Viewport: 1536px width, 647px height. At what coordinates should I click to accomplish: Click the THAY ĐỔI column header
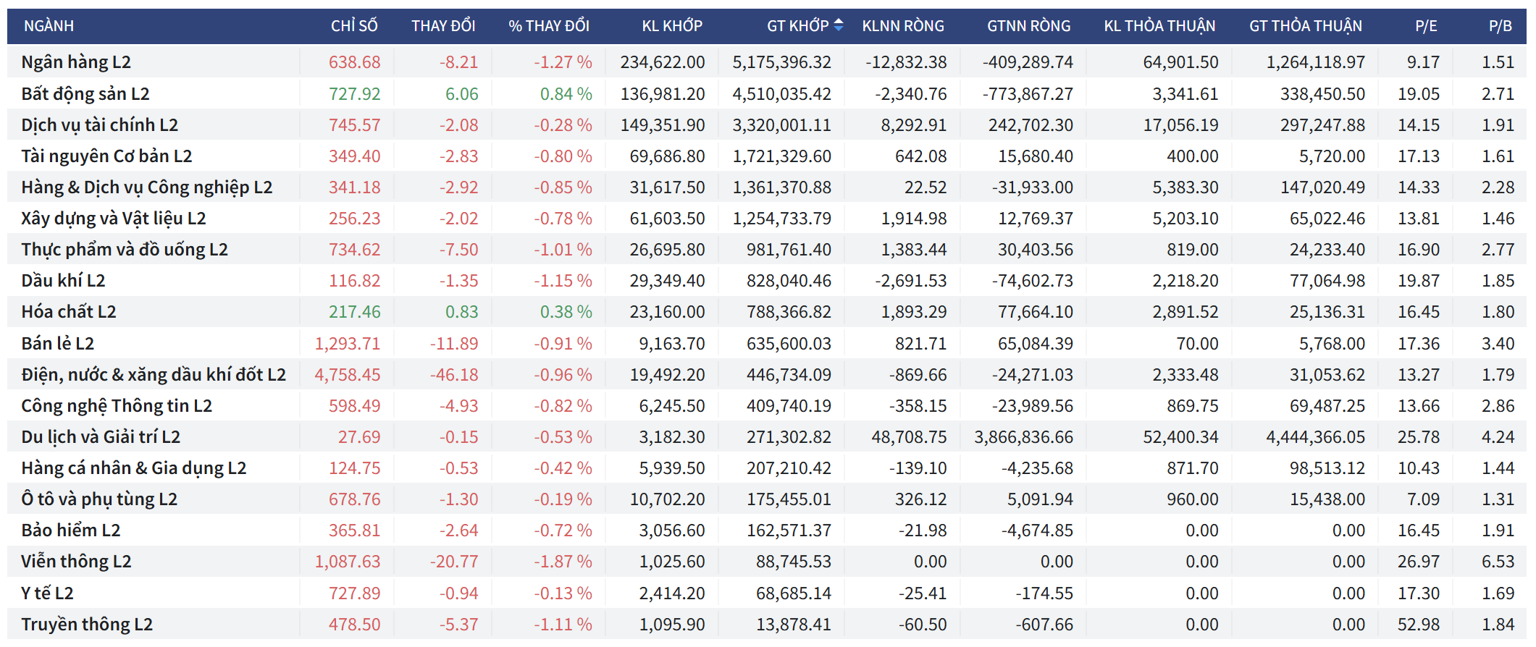[443, 26]
